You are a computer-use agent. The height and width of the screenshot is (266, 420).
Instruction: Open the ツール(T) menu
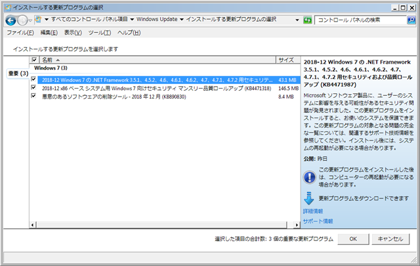pos(100,33)
